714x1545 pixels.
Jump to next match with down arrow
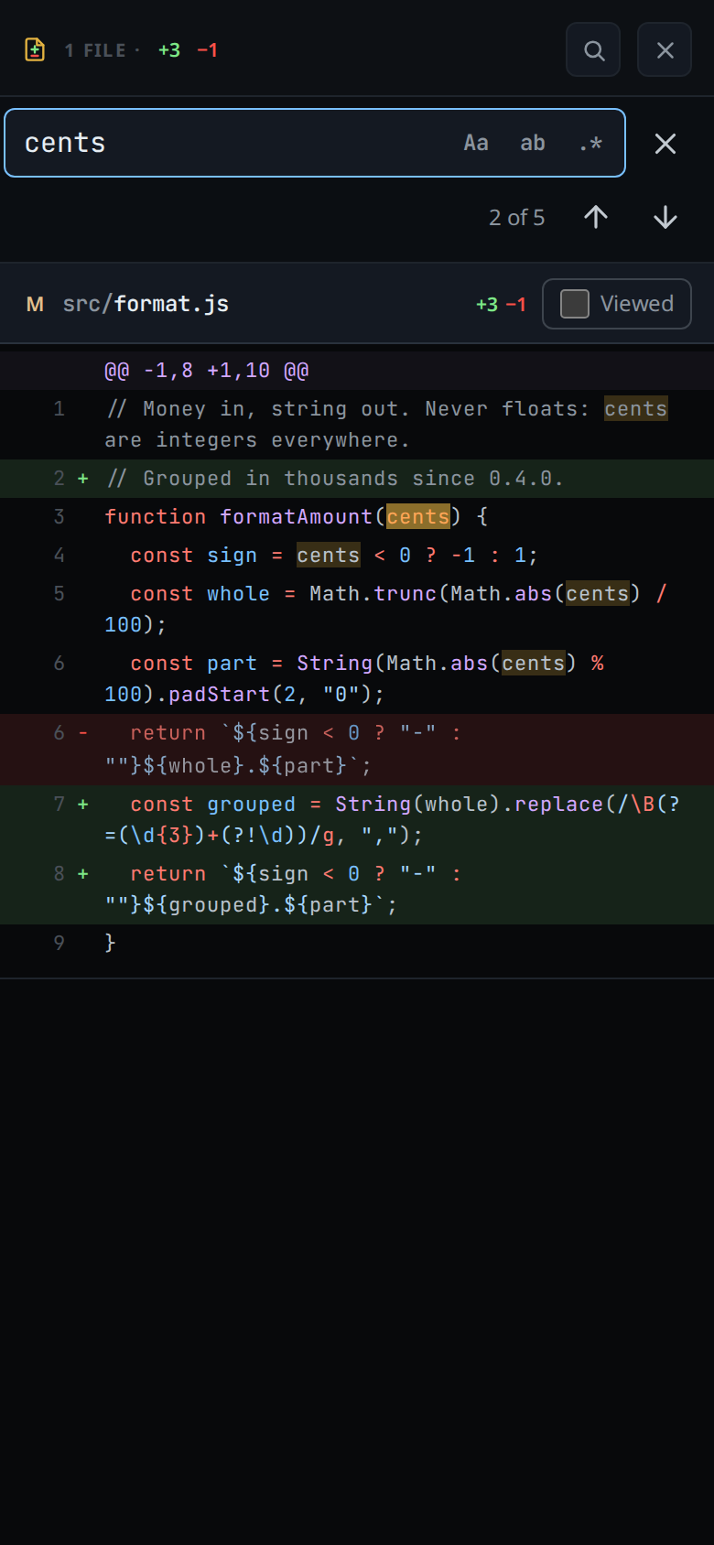point(665,217)
